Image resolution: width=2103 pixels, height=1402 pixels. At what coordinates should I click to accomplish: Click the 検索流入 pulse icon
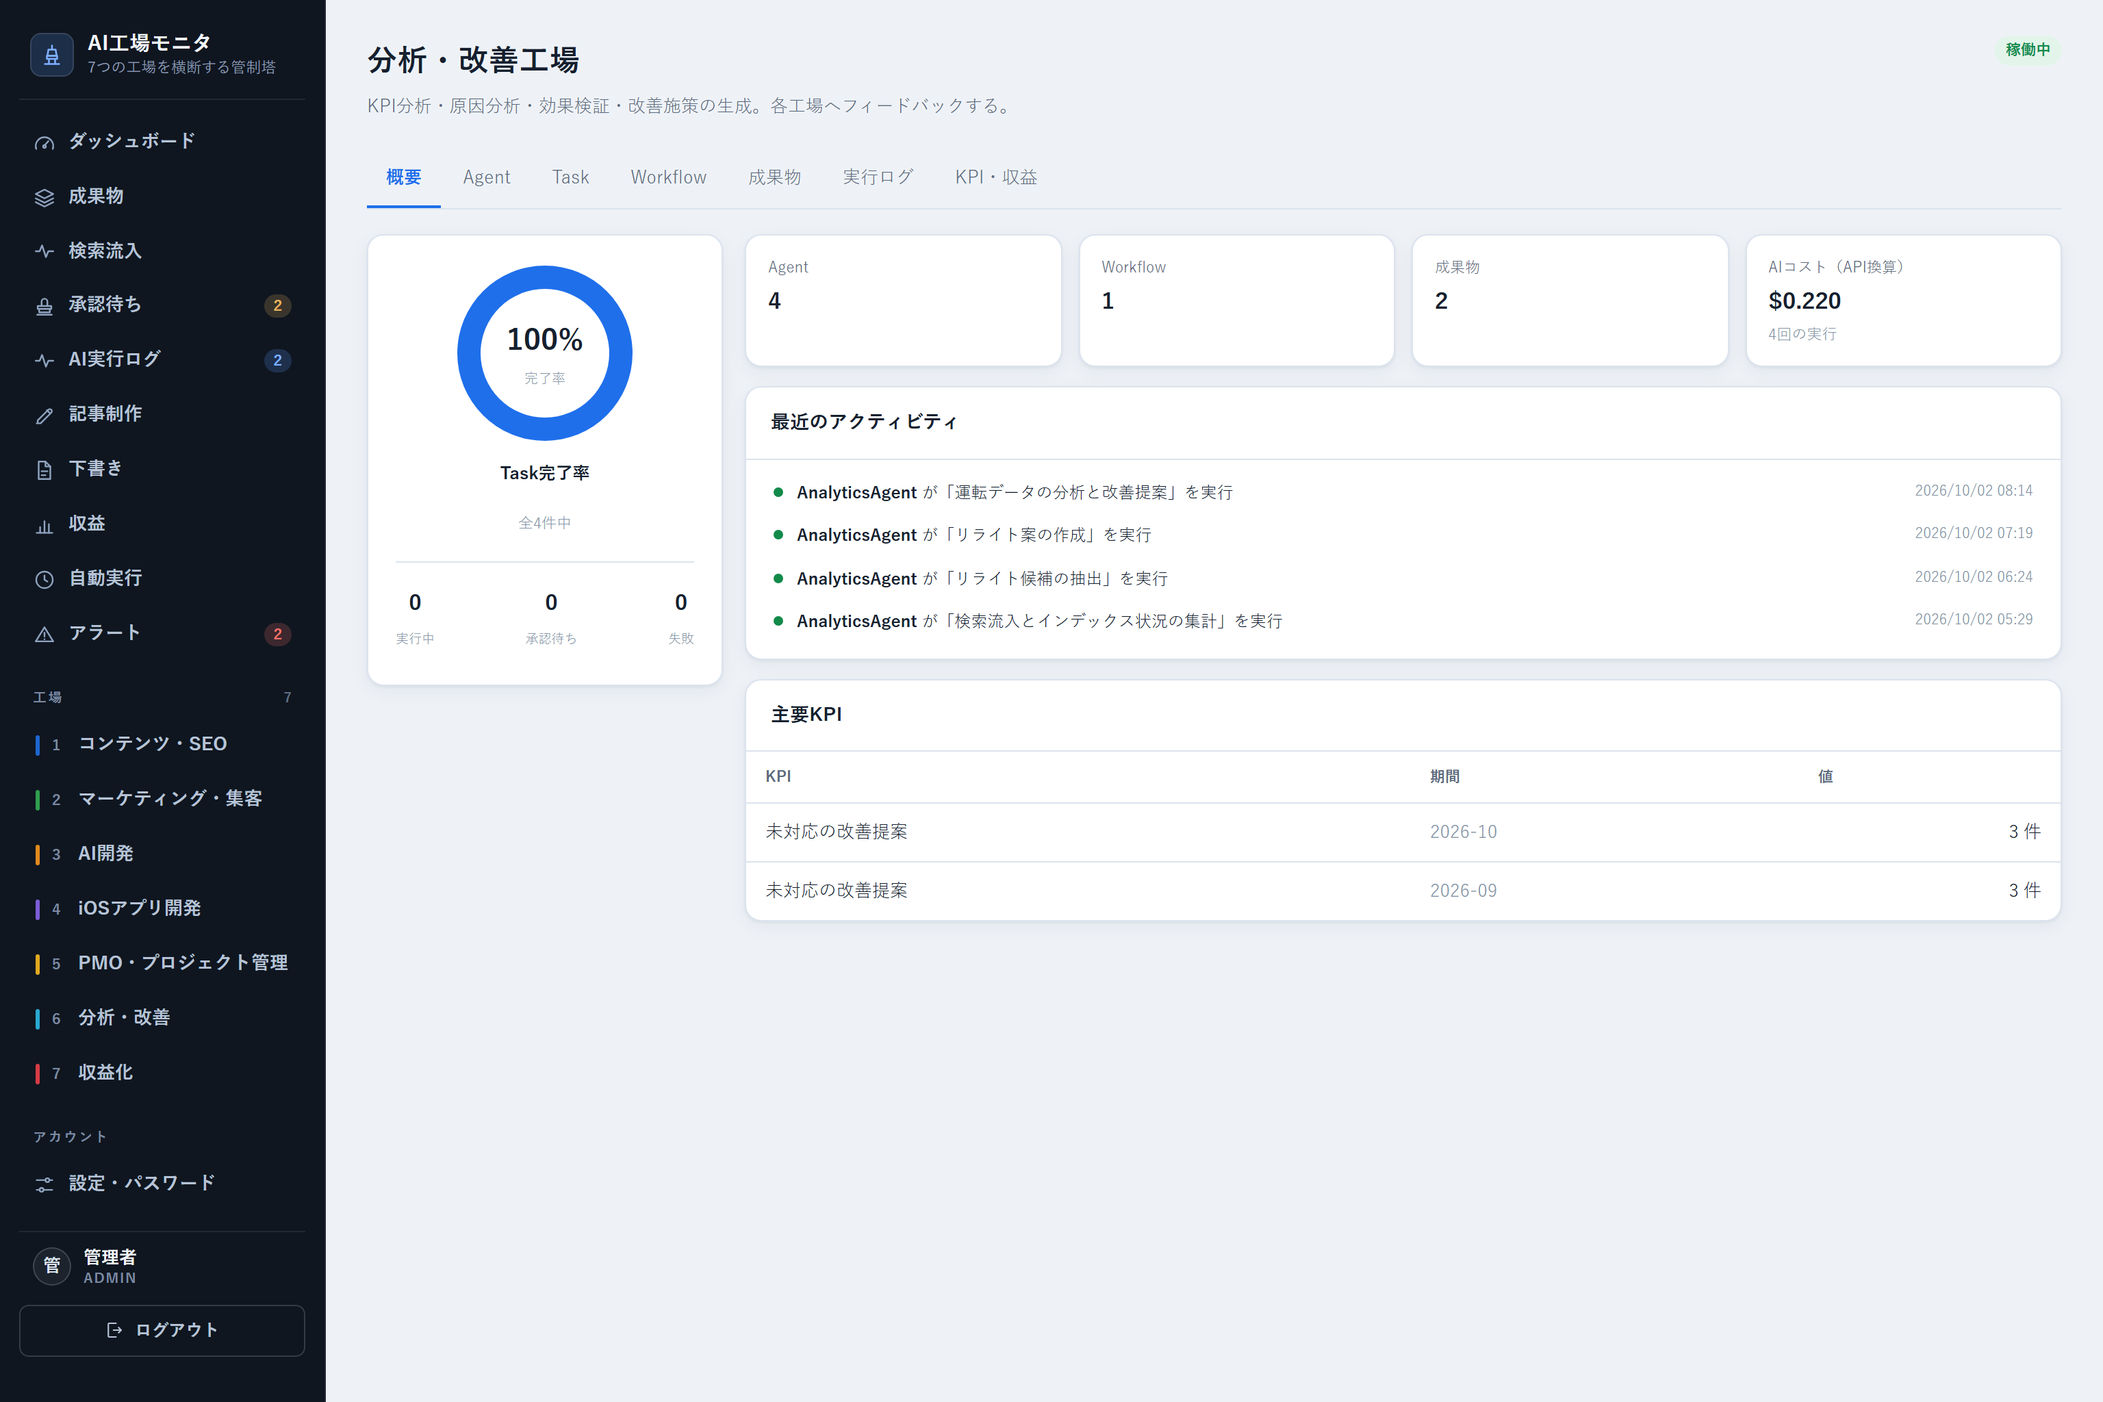(x=44, y=251)
